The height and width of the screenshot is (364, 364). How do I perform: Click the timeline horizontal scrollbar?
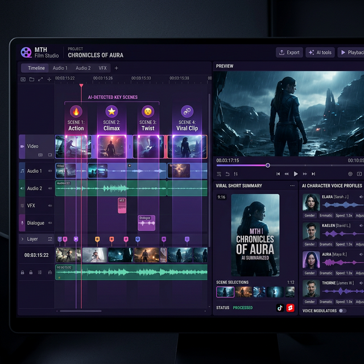81,311
